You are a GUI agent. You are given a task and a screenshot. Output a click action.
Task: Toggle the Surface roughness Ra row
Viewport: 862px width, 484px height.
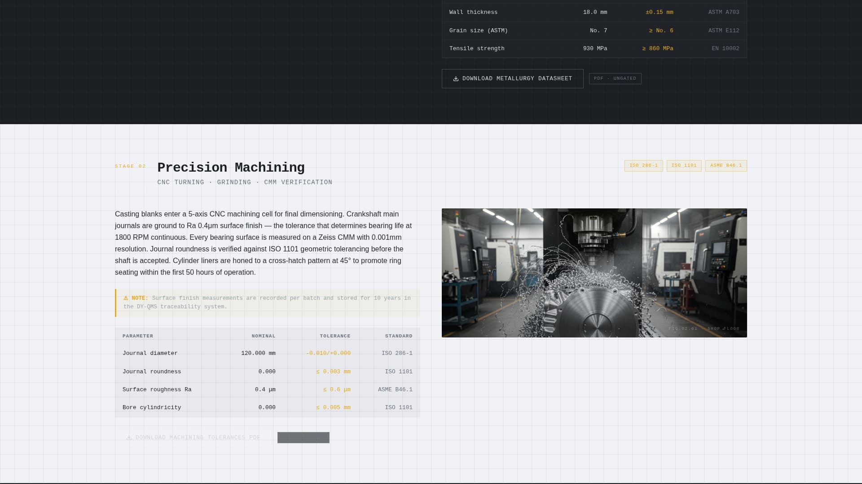tap(267, 389)
